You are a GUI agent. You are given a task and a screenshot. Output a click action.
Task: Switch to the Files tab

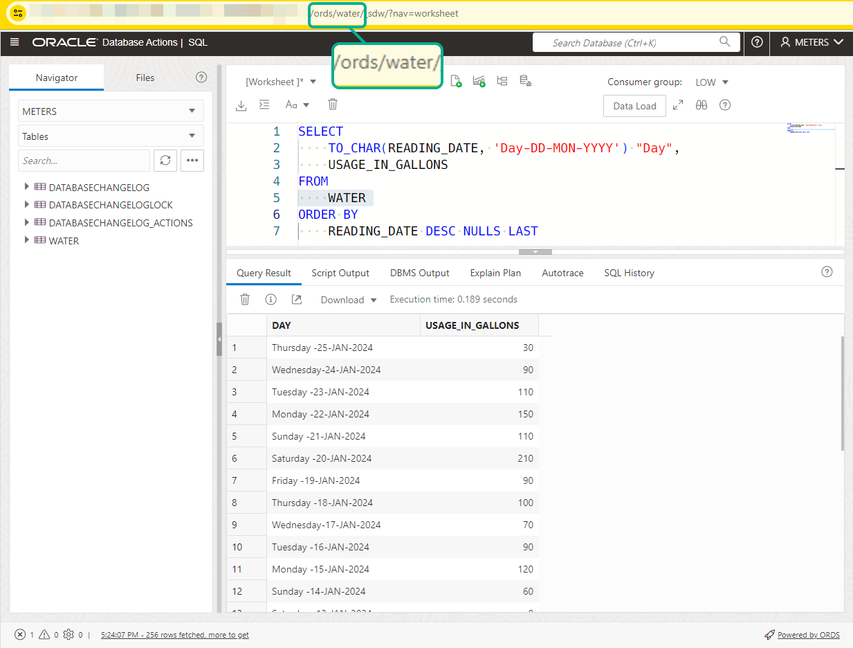pos(145,78)
